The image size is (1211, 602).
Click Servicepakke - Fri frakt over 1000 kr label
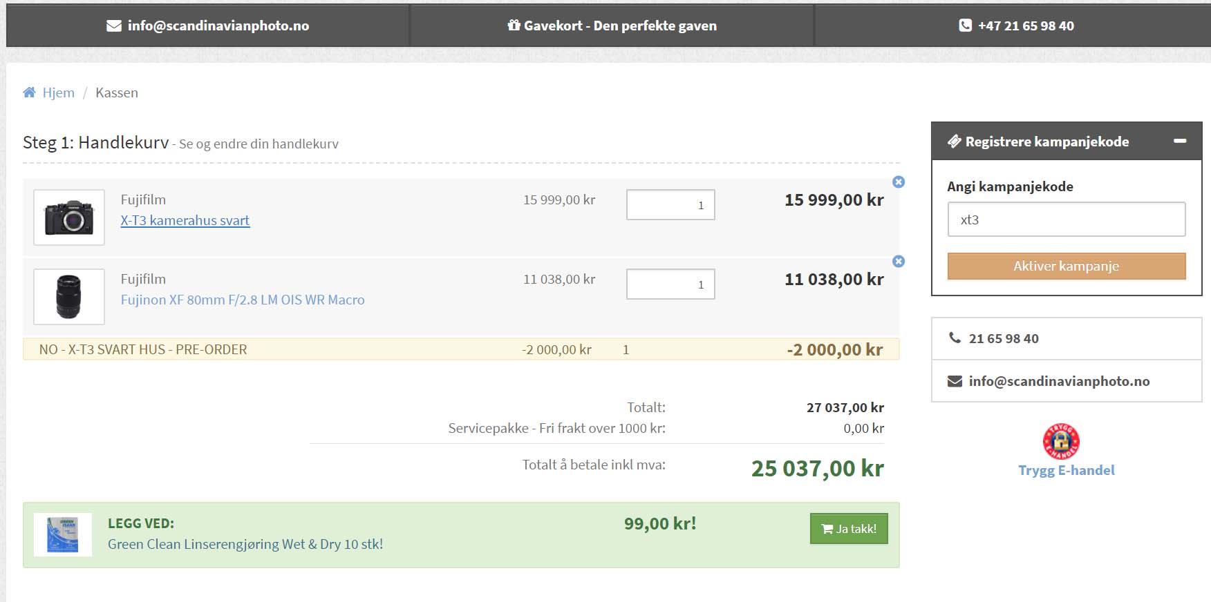coord(557,428)
